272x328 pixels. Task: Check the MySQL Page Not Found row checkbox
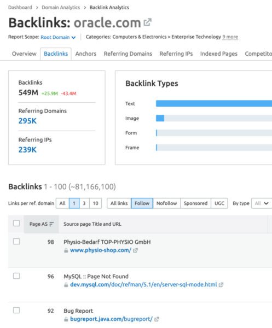click(x=16, y=276)
